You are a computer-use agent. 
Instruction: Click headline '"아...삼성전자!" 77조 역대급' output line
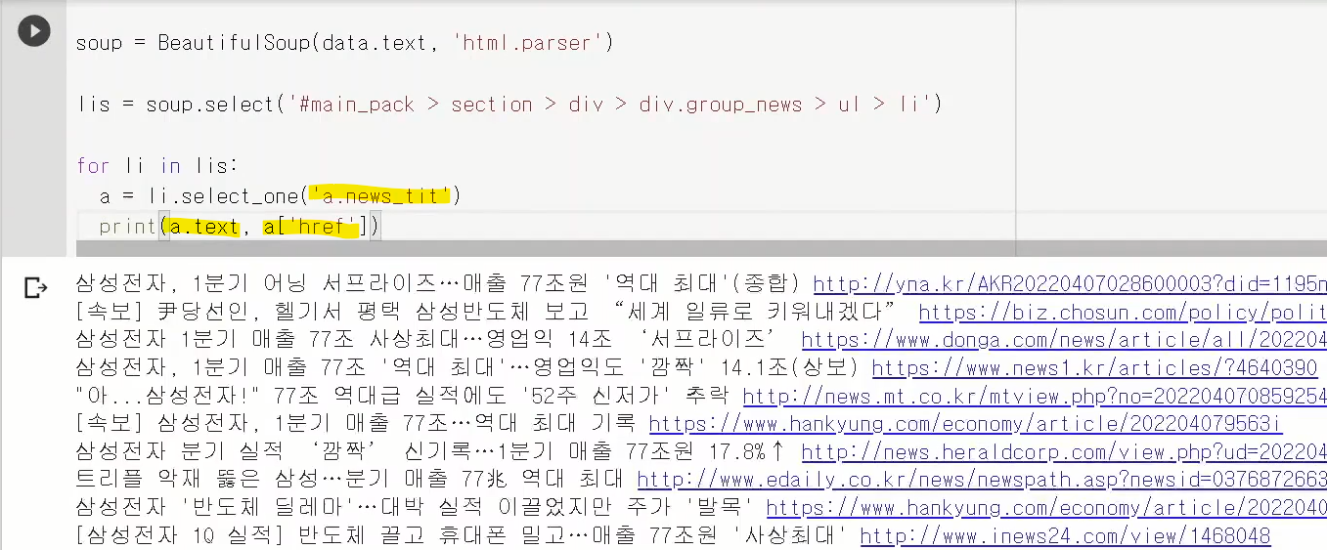tap(404, 396)
